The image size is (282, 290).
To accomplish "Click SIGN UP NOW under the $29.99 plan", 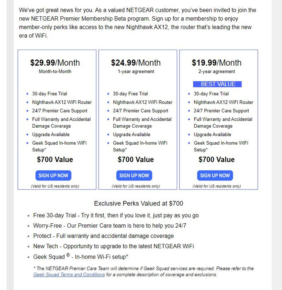I will click(53, 175).
